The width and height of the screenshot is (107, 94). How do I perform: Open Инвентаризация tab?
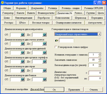[x=24, y=18]
